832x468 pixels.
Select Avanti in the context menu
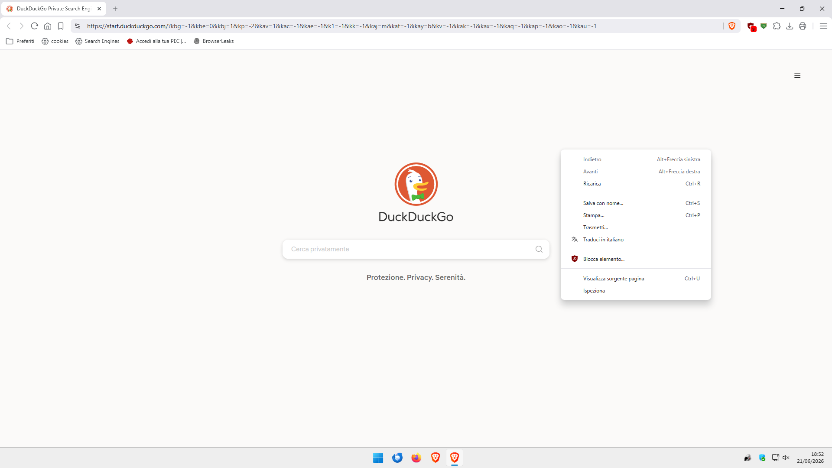click(636, 172)
